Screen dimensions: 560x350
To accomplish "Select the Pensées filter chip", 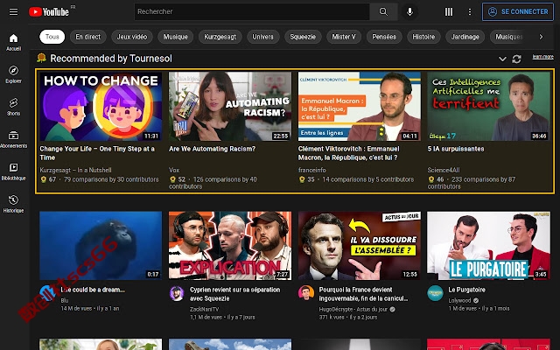I will (384, 37).
